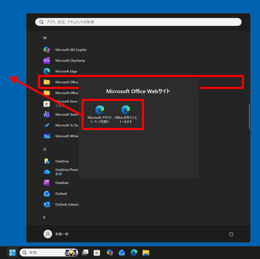This screenshot has width=260, height=259.
Task: Click the power button
Action: (x=231, y=234)
